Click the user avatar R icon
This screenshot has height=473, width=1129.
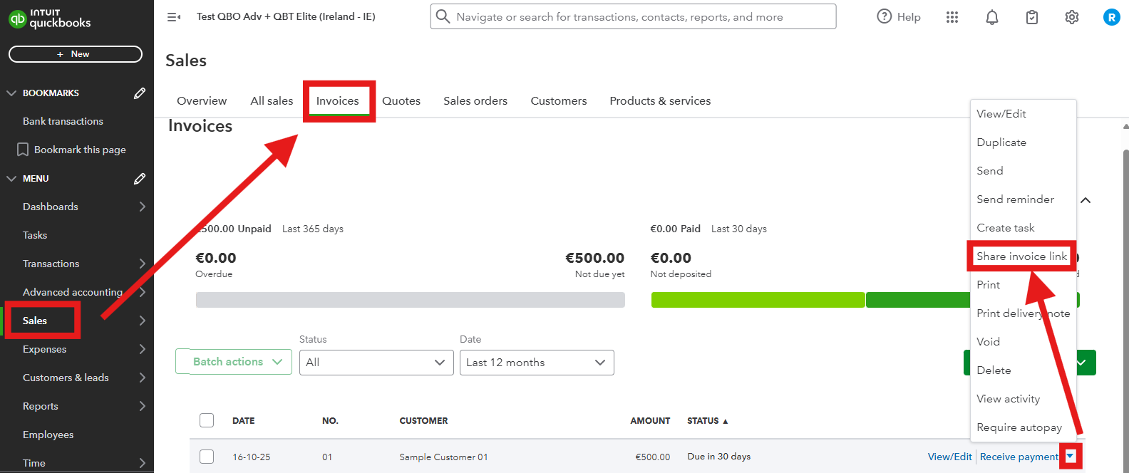(1111, 17)
